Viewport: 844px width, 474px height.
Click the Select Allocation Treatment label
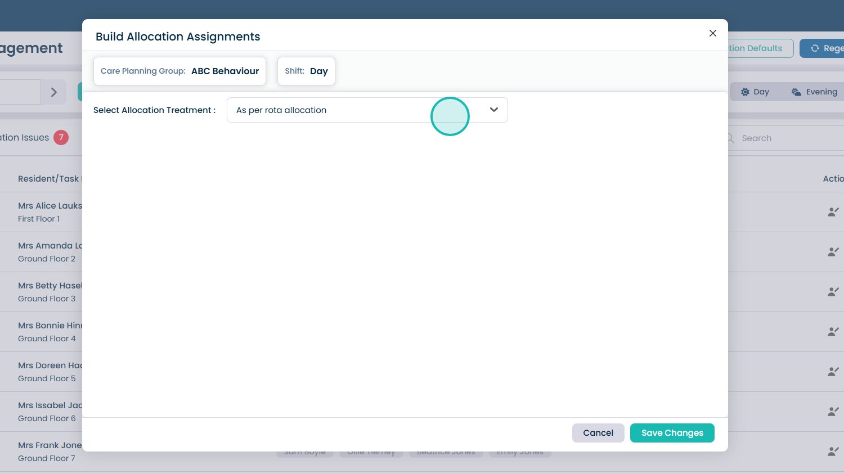[154, 110]
